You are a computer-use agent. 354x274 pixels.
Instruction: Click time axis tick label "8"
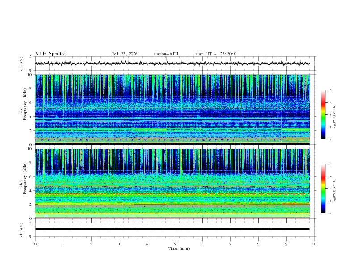[x=258, y=244]
